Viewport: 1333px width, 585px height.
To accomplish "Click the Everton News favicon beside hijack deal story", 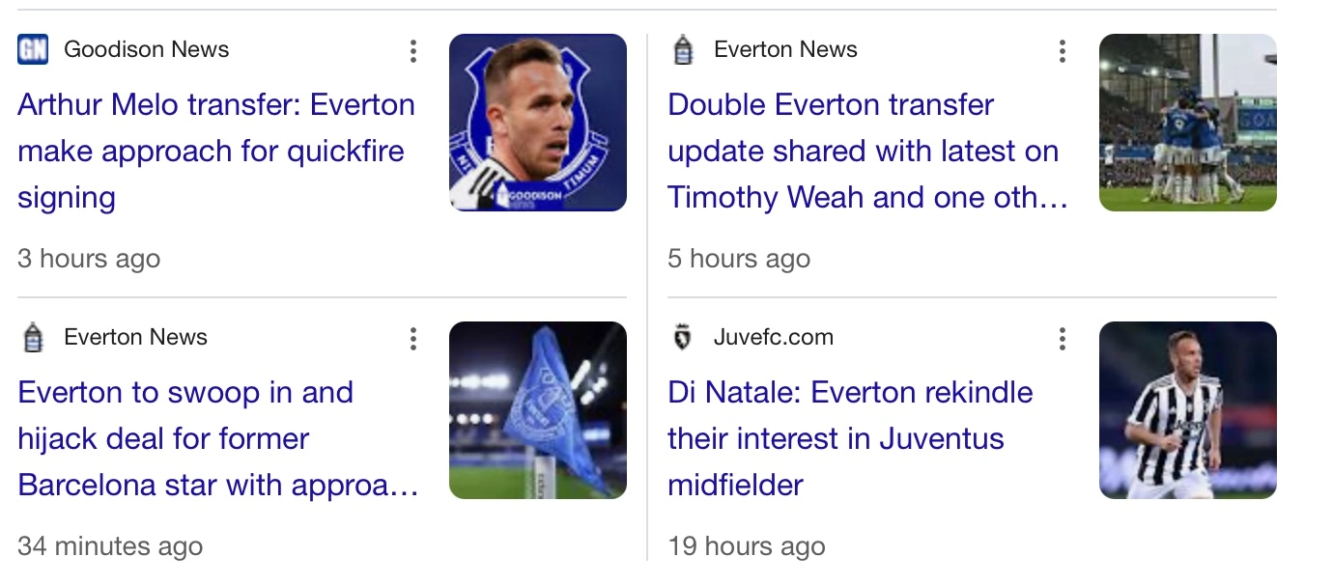I will point(33,337).
